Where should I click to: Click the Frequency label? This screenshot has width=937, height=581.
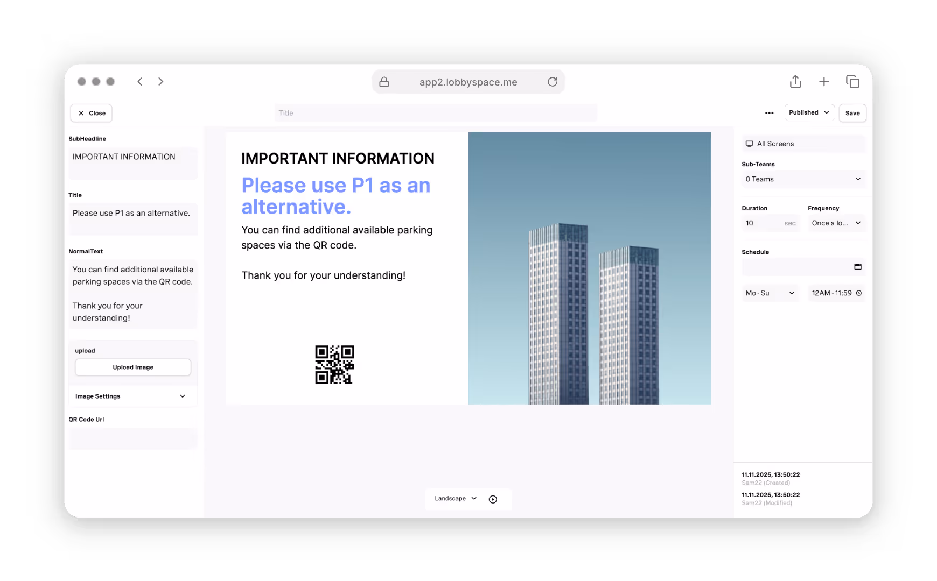coord(823,208)
